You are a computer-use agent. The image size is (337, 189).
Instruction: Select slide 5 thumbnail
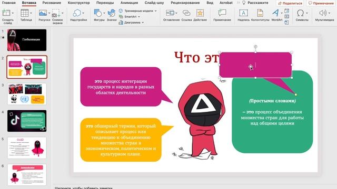(27, 148)
